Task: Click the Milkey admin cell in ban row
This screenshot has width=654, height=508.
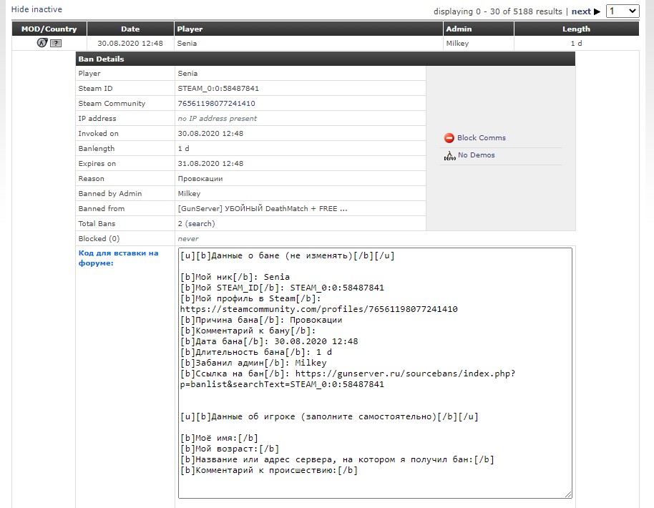Action: (457, 44)
